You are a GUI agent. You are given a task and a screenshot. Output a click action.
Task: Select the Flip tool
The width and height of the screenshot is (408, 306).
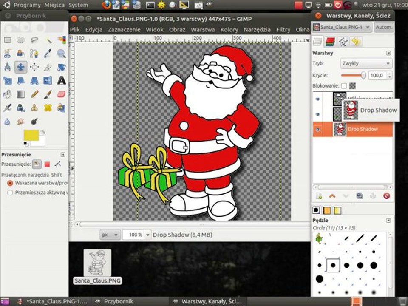48,80
